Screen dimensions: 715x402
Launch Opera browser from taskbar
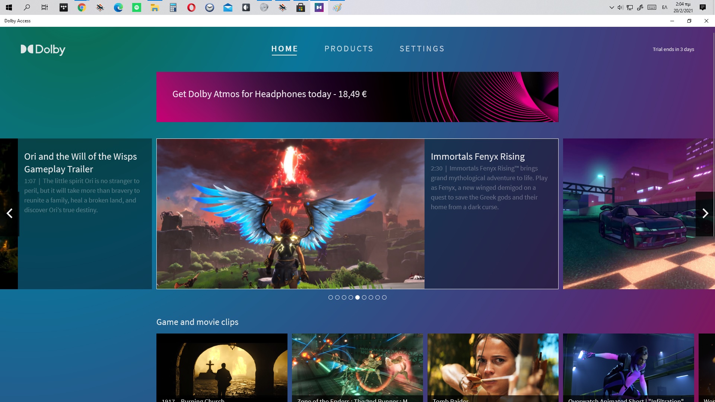pyautogui.click(x=191, y=7)
